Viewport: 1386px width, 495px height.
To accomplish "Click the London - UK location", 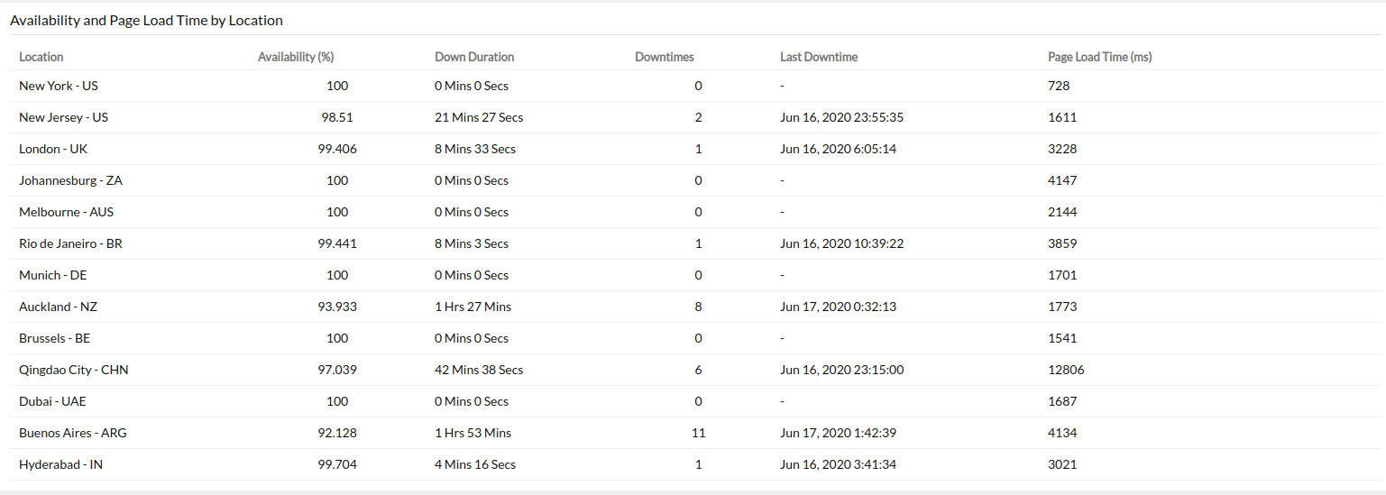I will coord(53,149).
